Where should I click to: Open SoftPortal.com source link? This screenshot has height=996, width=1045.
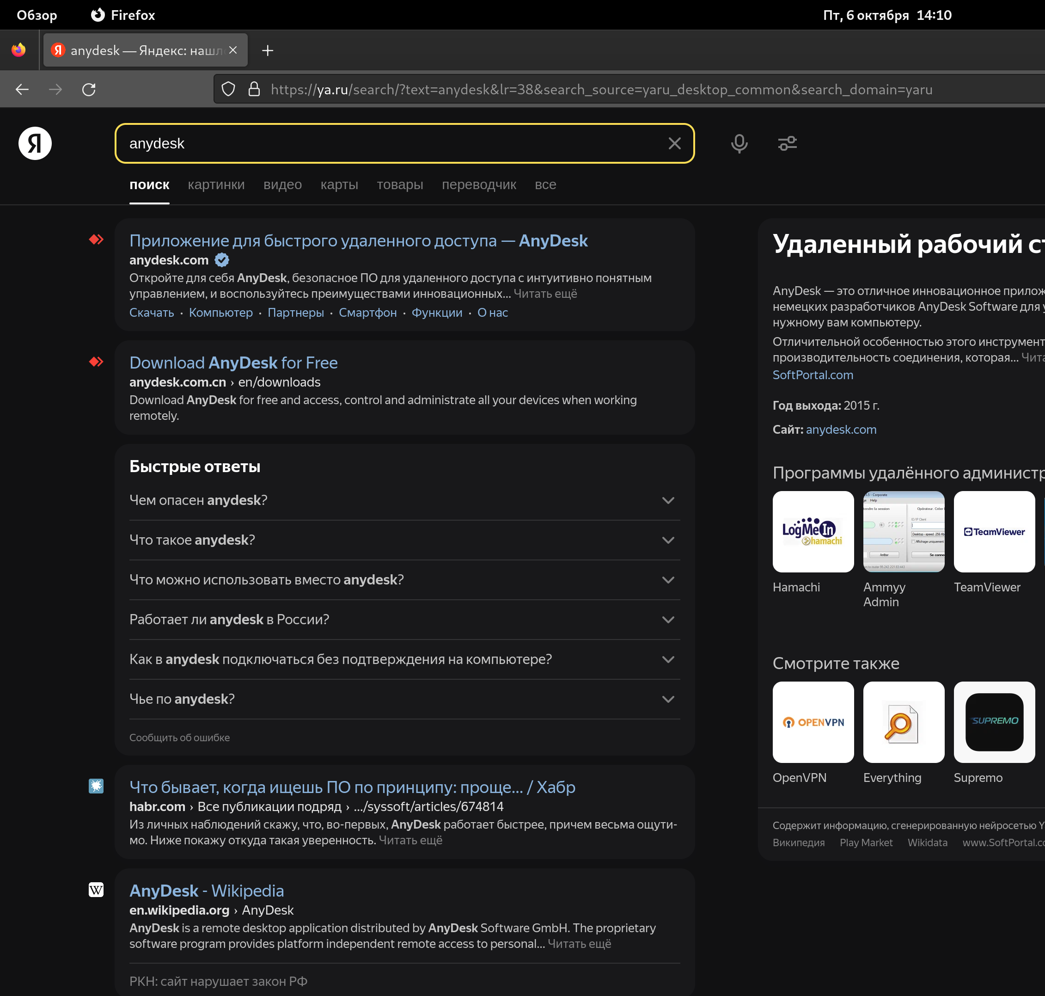813,375
